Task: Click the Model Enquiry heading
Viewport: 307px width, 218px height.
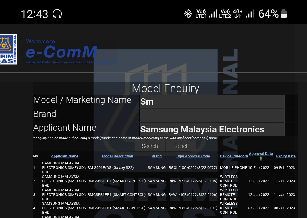Action: pos(165,88)
